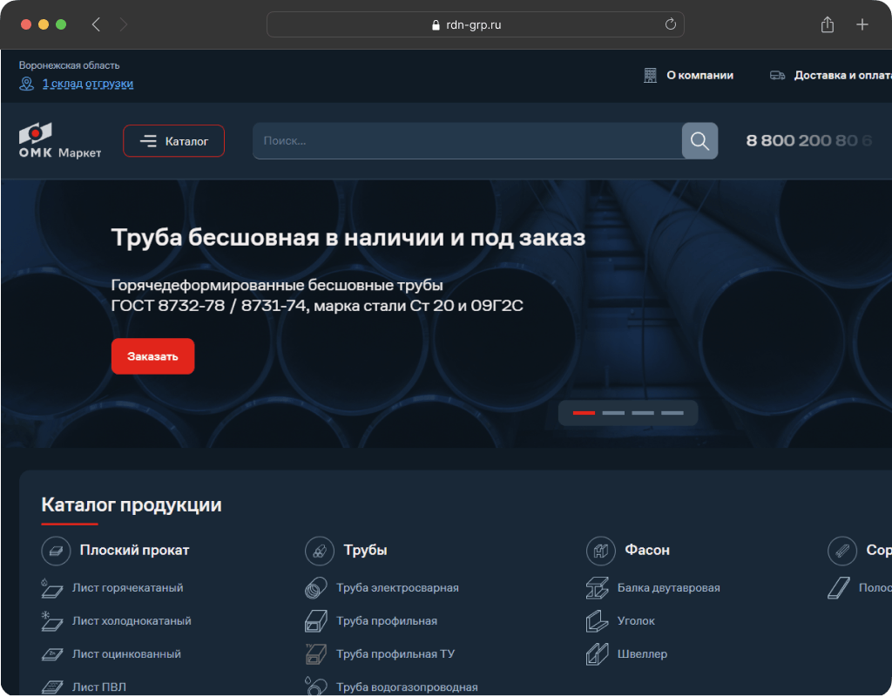The height and width of the screenshot is (697, 892).
Task: Click the 'Труба электросварная' pipe icon
Action: click(x=315, y=588)
